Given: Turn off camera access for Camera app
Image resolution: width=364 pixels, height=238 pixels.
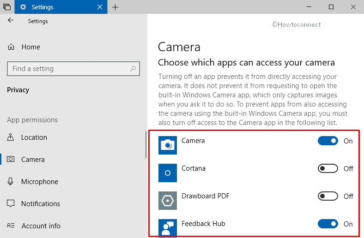Looking at the screenshot, I should pyautogui.click(x=328, y=141).
